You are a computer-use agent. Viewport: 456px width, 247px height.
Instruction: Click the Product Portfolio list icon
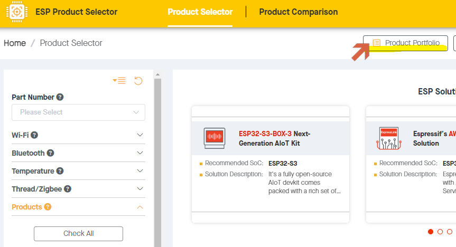377,43
